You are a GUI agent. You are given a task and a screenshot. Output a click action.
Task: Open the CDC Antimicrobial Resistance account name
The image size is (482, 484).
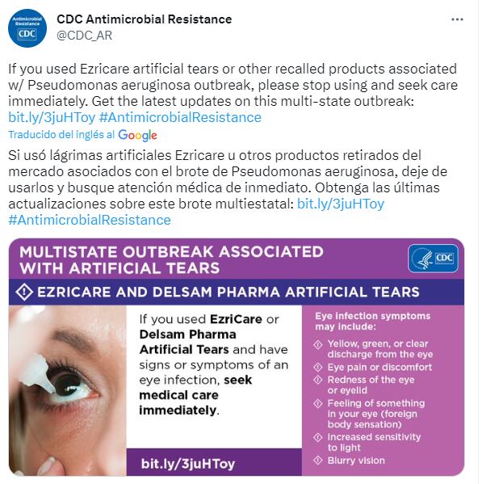(145, 19)
